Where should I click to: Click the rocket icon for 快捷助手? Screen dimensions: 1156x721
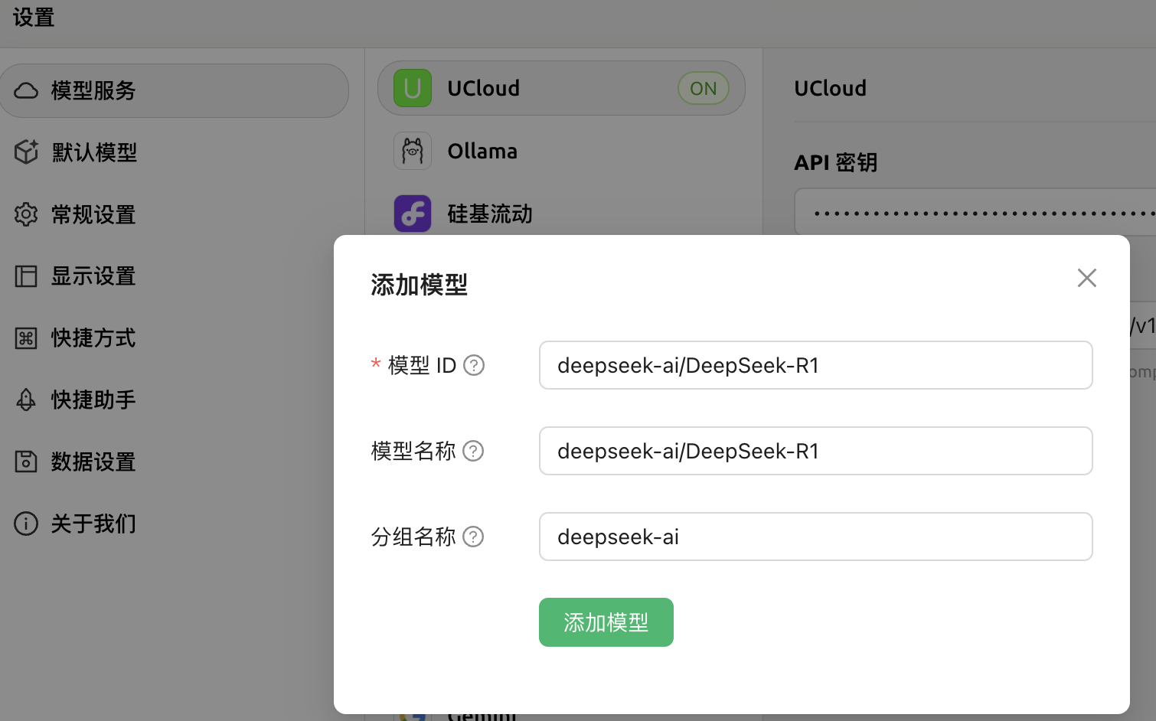click(x=26, y=400)
